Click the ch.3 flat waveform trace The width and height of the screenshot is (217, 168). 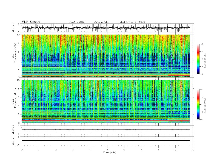click(x=105, y=130)
